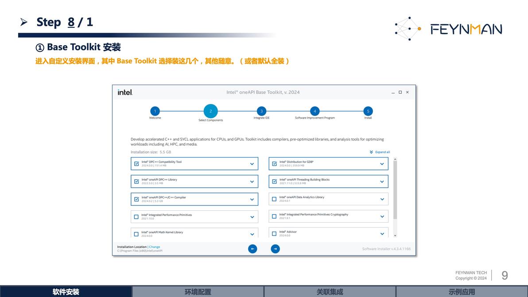Screen dimensions: 528x297
Task: Open the 软件安装 bottom tab
Action: pyautogui.click(x=66, y=292)
